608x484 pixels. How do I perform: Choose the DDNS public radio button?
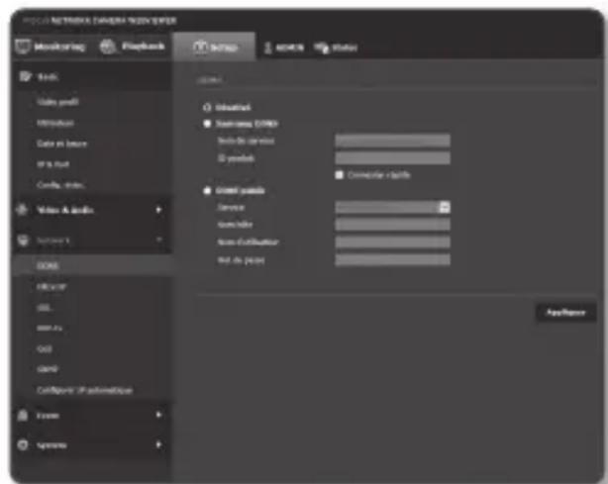pos(205,190)
